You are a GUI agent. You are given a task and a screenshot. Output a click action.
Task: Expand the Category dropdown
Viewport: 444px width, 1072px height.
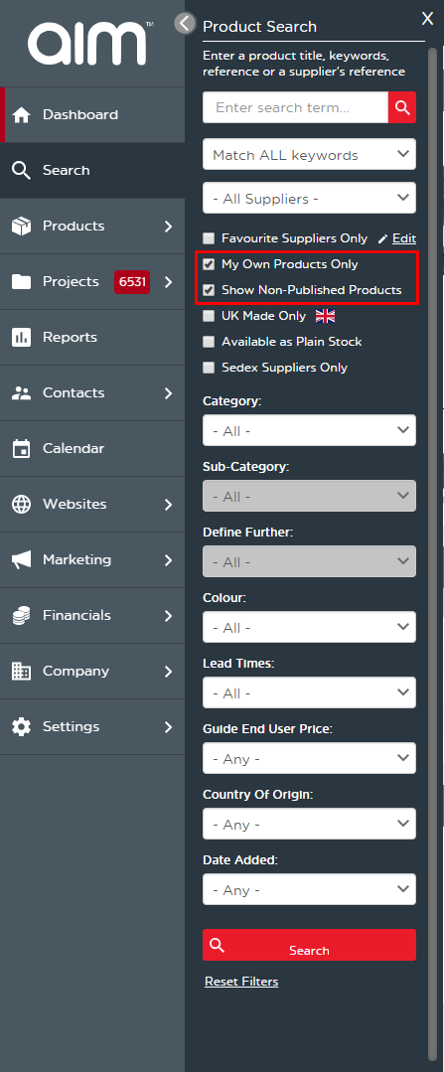(310, 431)
